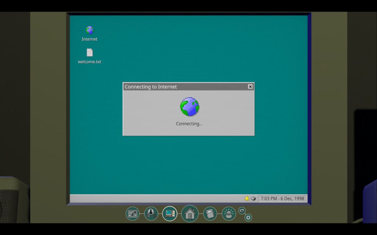Open the Internet globe desktop icon
Screen dimensions: 377x235
coord(89,30)
